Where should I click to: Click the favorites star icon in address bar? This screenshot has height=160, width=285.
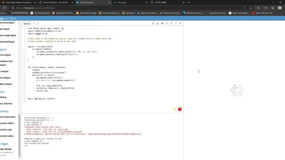click(x=250, y=8)
